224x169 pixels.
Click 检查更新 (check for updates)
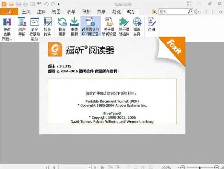tap(62, 27)
